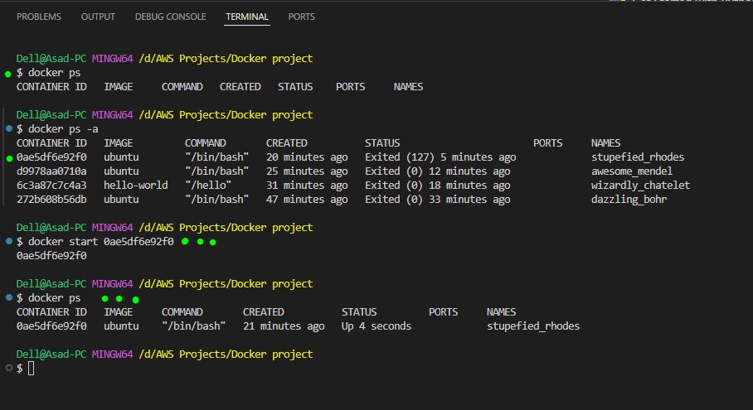Click the blue command marker beside docker start

(8, 241)
